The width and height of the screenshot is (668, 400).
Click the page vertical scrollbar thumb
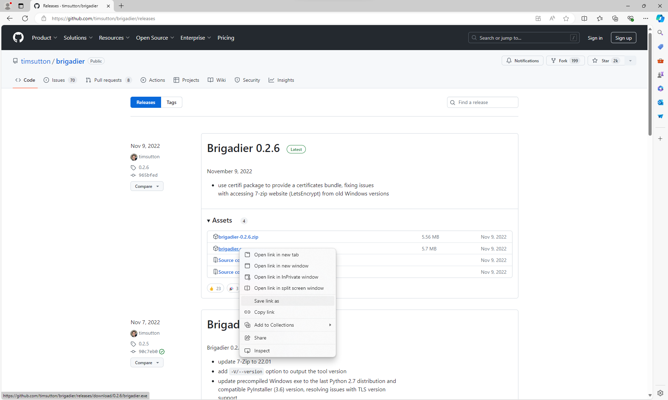pyautogui.click(x=650, y=83)
